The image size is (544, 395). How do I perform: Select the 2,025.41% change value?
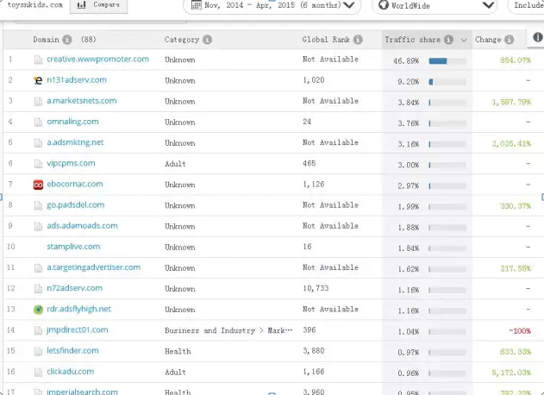[x=511, y=143]
